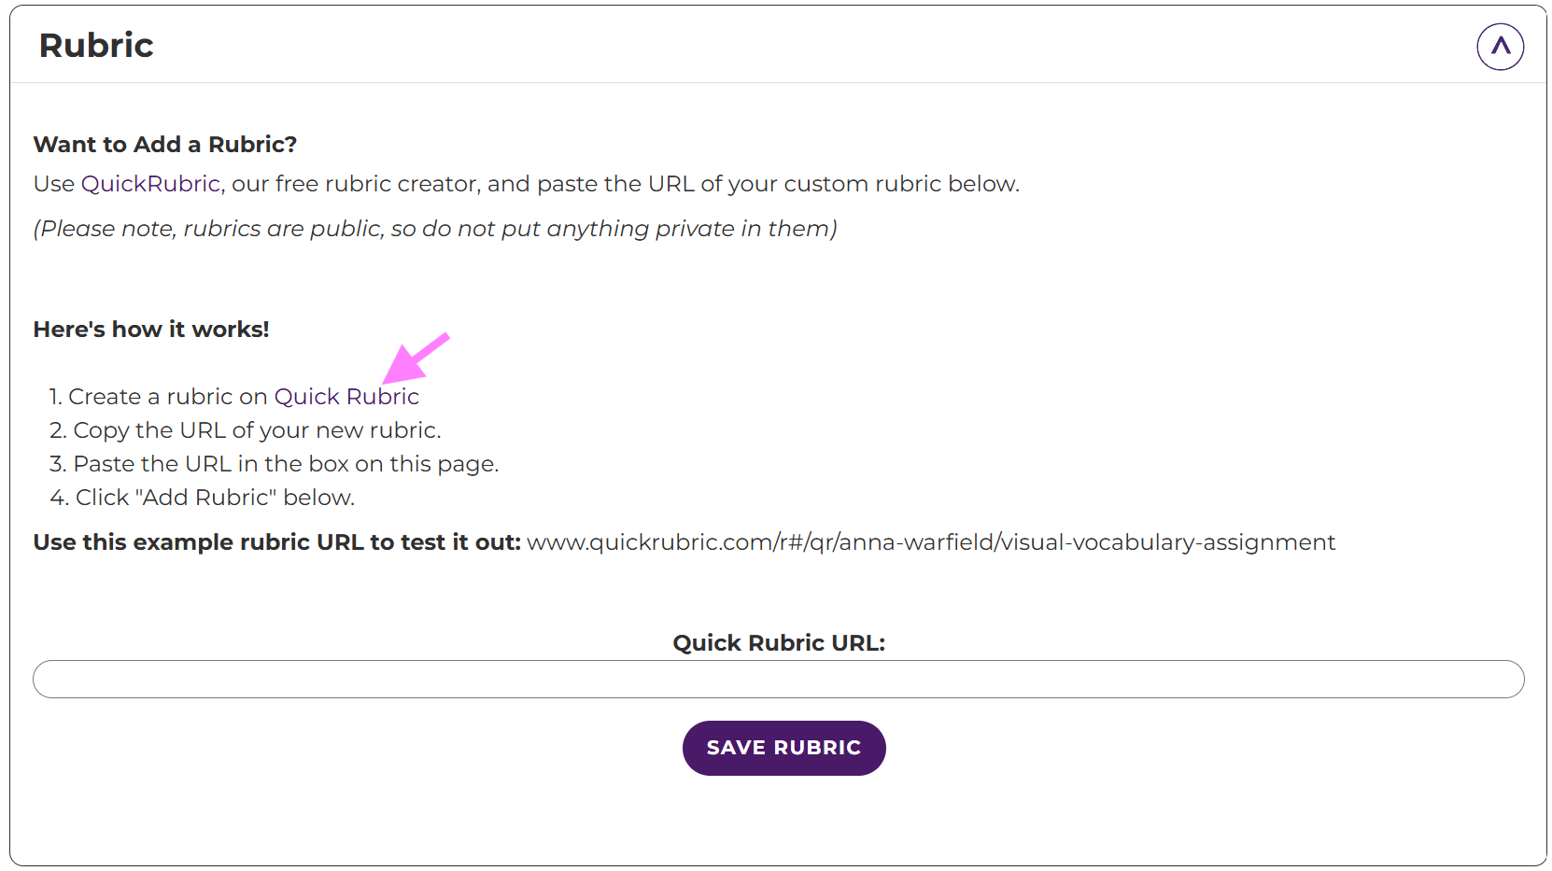This screenshot has height=871, width=1552.
Task: Click the "our free rubric creator" phrase
Action: tap(355, 184)
